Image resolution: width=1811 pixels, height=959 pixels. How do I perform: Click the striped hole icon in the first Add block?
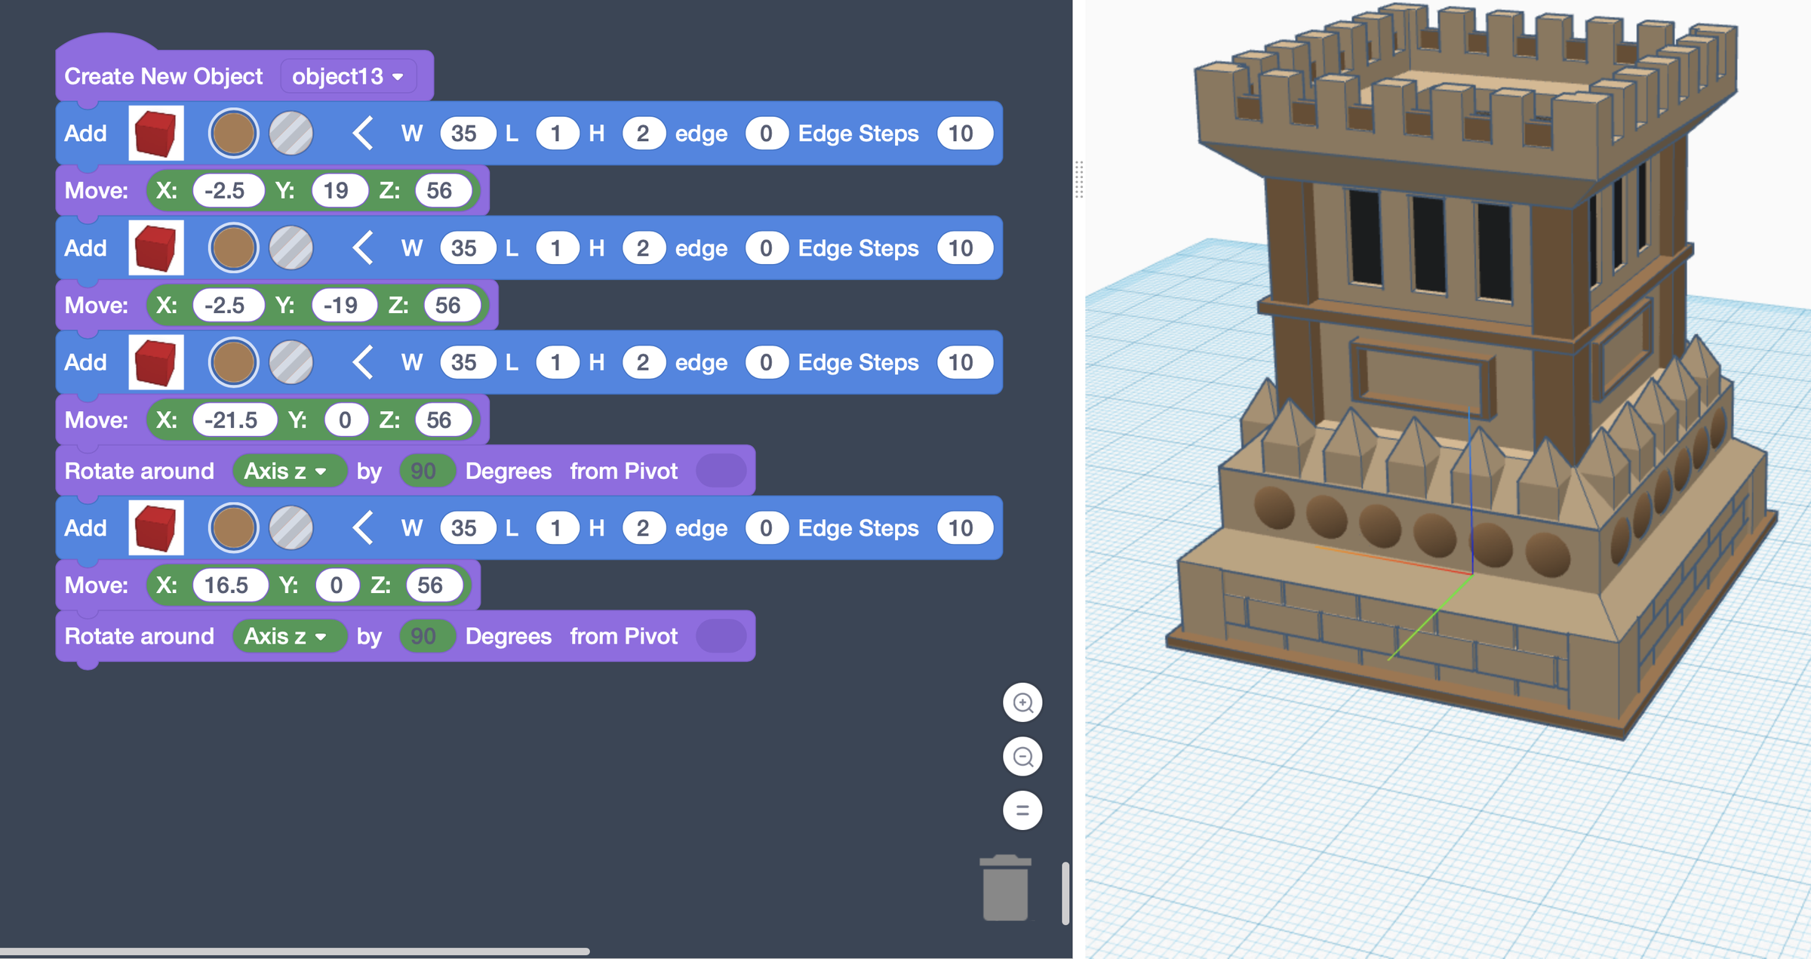(x=291, y=133)
